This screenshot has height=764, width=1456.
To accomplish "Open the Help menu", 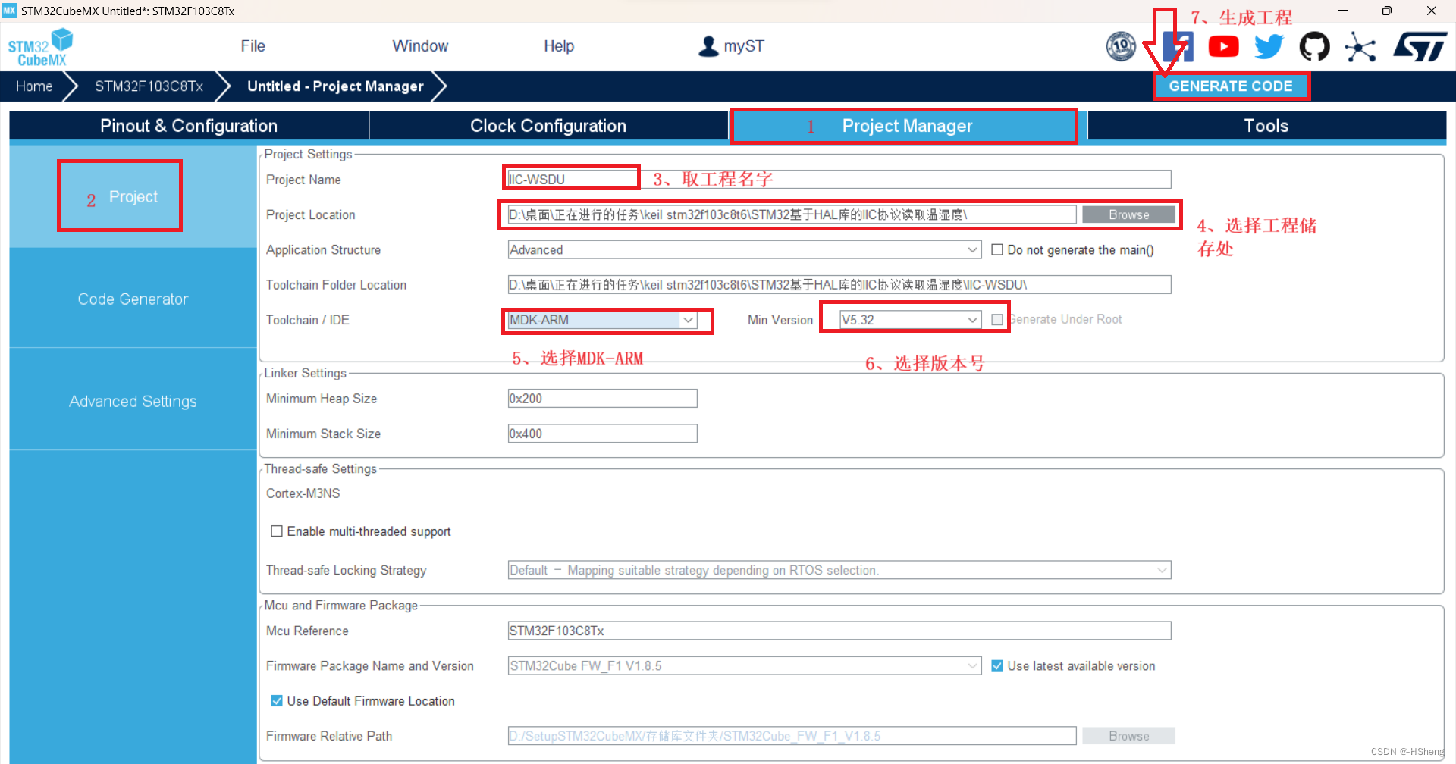I will [559, 46].
